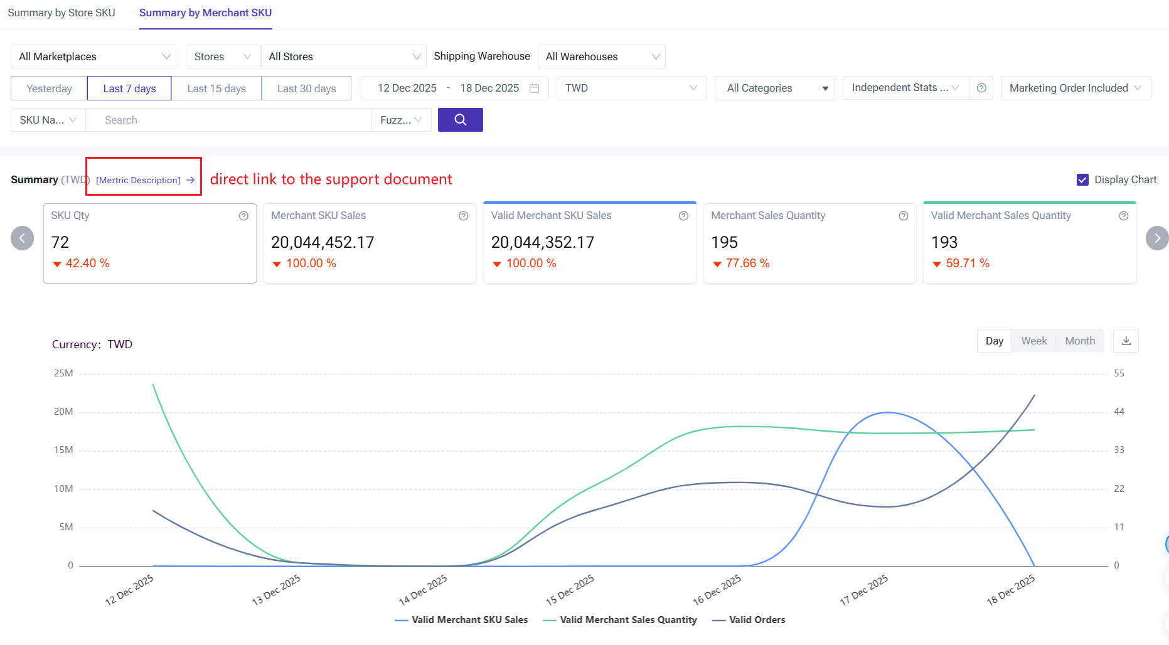Select the Last 30 days range button
1169x645 pixels.
306,88
